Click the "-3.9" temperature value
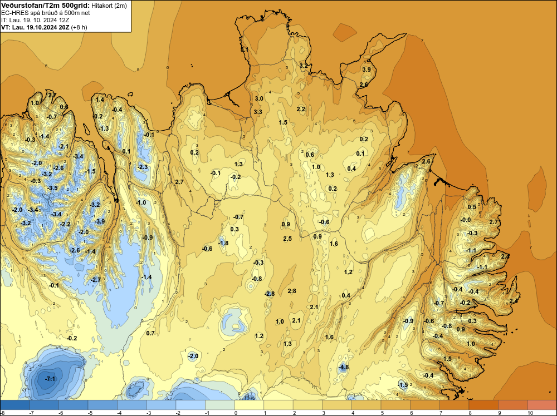This screenshot has height=416, width=557. click(x=100, y=221)
